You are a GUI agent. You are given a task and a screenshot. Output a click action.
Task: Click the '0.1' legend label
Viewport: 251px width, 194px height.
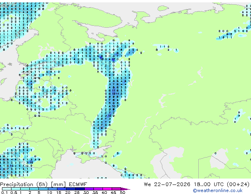4,192
